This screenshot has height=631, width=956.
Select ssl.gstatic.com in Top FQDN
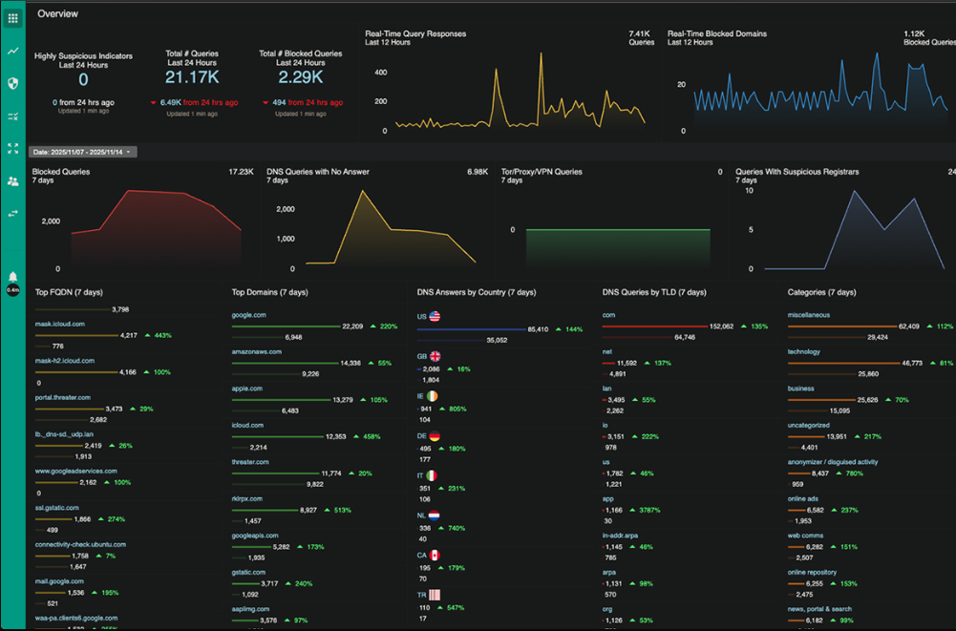[x=56, y=508]
